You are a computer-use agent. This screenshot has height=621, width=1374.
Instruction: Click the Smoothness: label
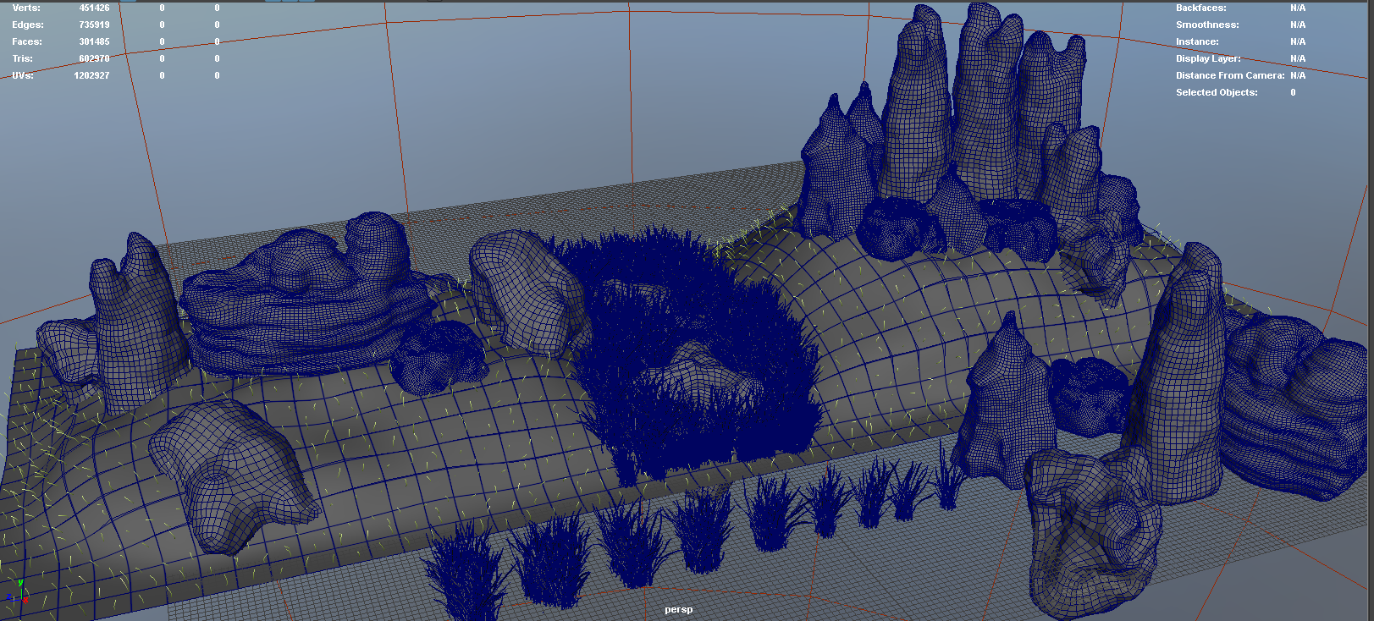(1207, 25)
